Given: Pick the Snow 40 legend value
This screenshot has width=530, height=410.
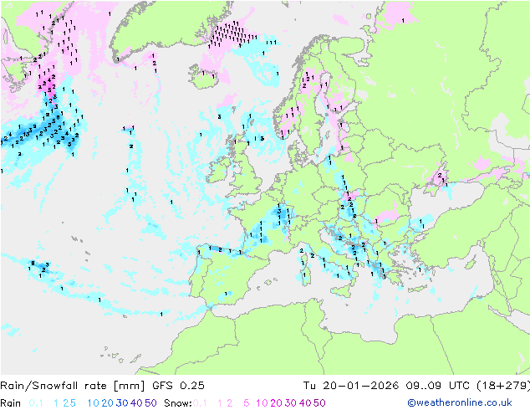Looking at the screenshot, I should coord(305,403).
